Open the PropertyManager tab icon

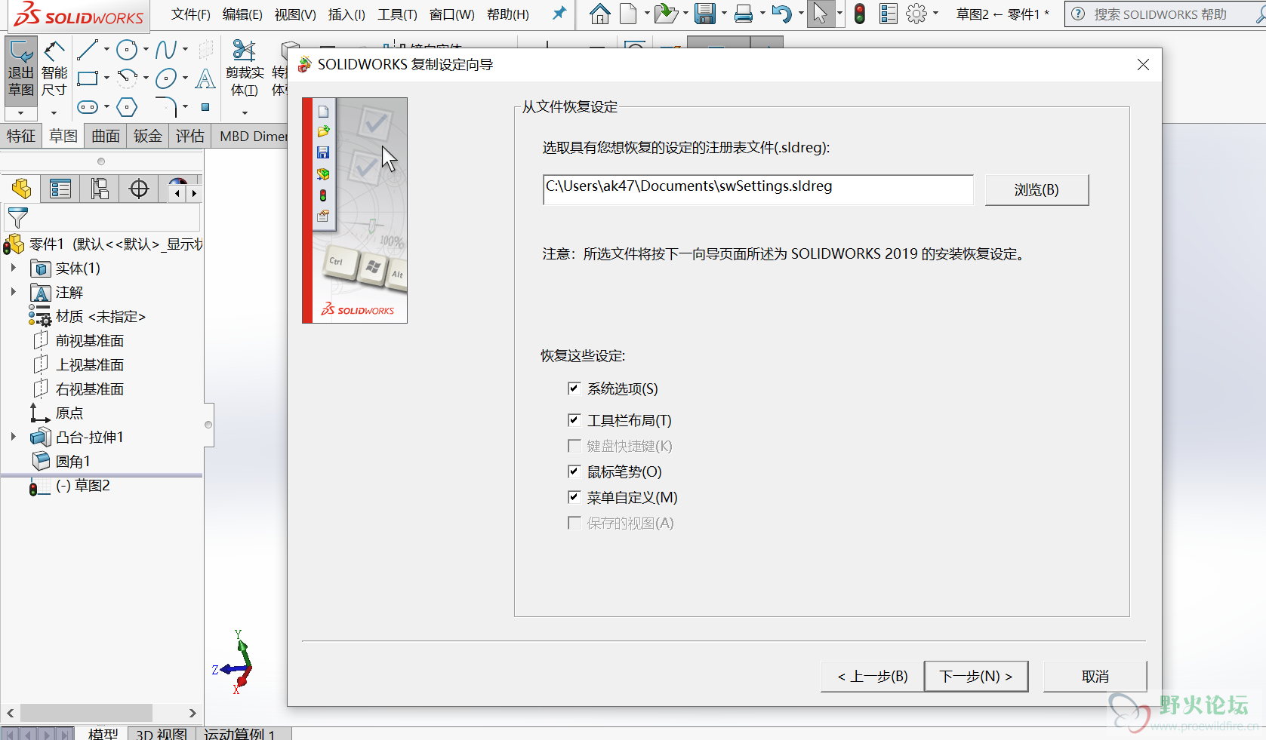pos(60,189)
